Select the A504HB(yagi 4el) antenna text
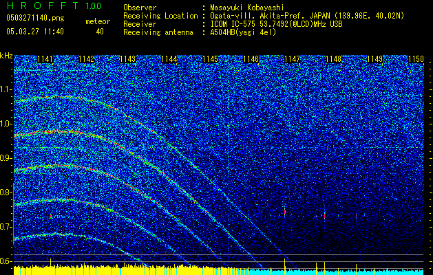The width and height of the screenshot is (433, 275). (243, 32)
